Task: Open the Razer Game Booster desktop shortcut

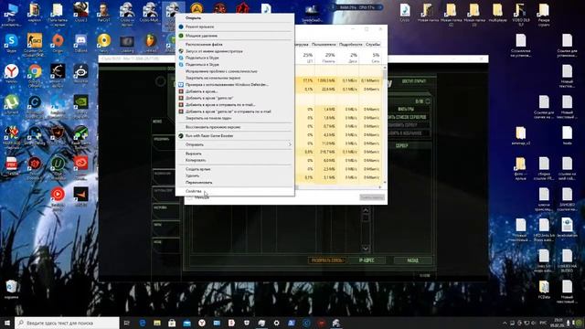Action: point(80,135)
